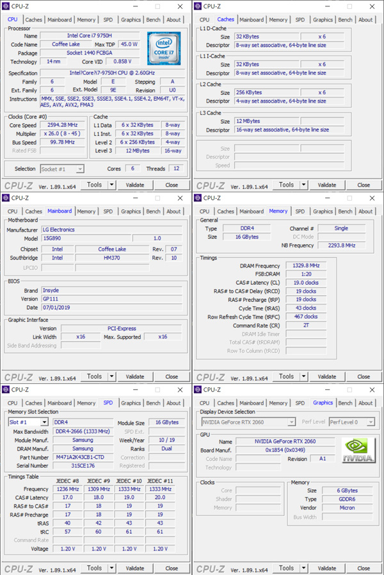Switch to Mainboard tab in the Caches tab window

click(x=252, y=20)
